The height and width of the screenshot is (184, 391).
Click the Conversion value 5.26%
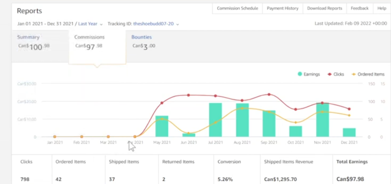[x=225, y=179]
